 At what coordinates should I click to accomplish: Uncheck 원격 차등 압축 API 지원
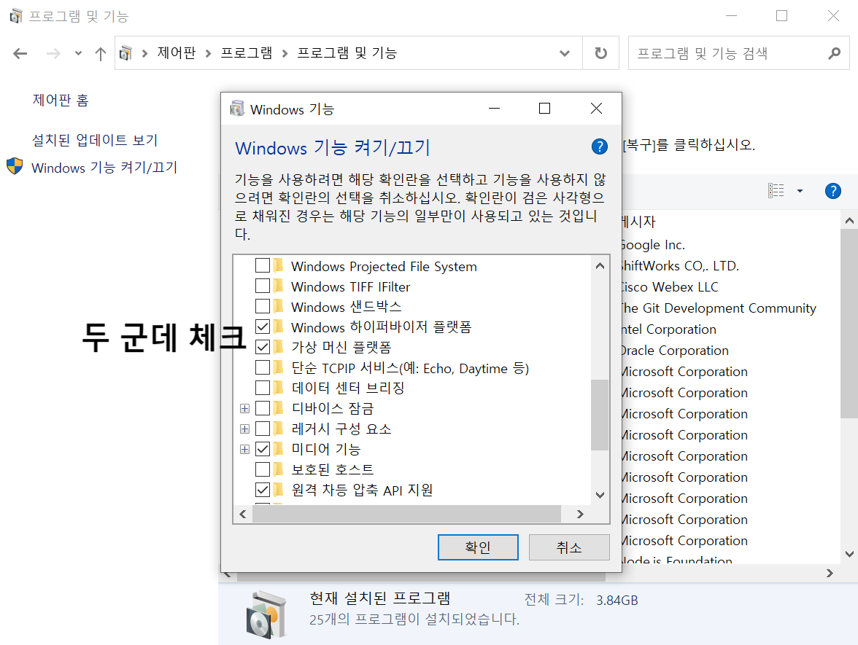point(263,490)
